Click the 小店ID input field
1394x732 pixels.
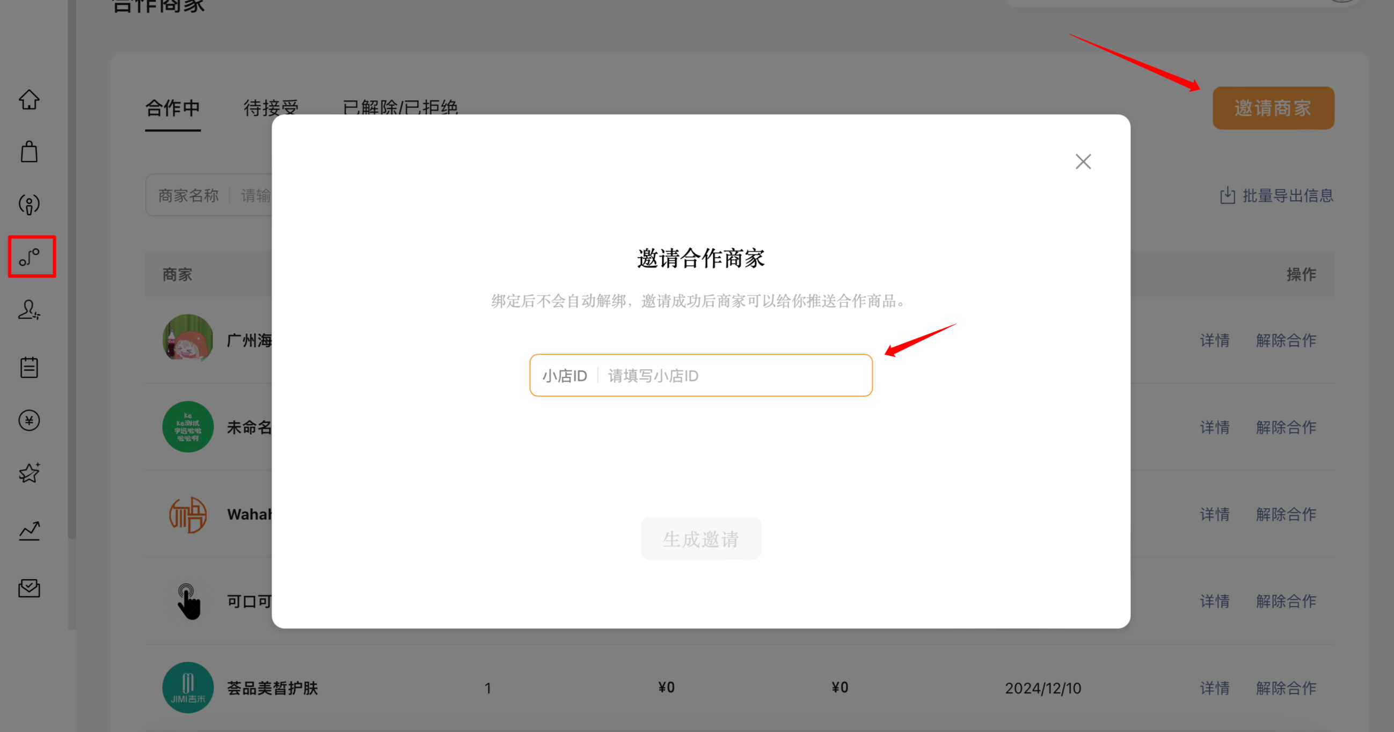point(736,376)
